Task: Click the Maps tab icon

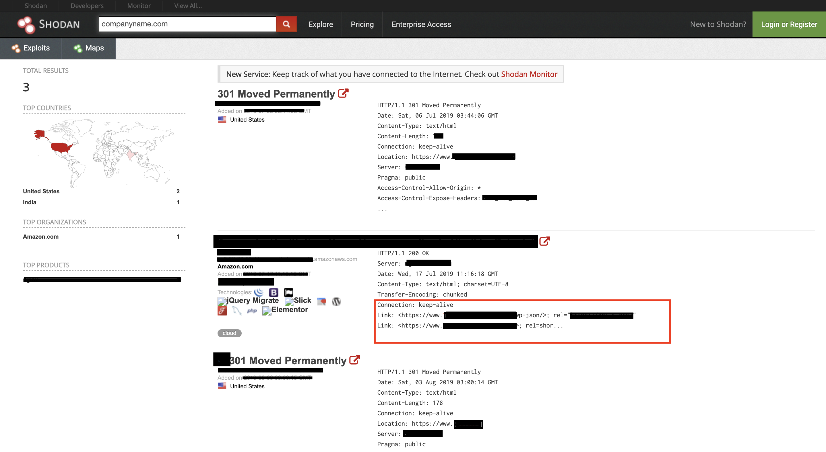Action: point(77,48)
